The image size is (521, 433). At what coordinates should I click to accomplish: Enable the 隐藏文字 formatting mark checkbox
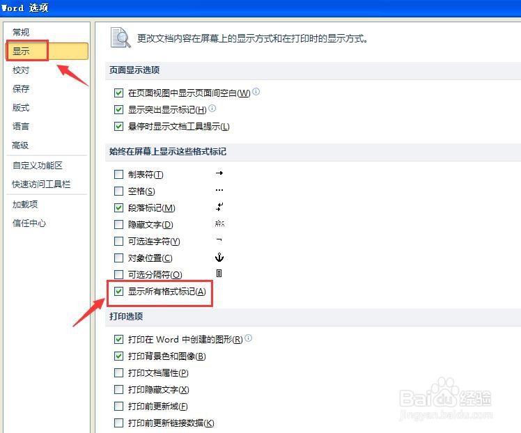pyautogui.click(x=118, y=224)
